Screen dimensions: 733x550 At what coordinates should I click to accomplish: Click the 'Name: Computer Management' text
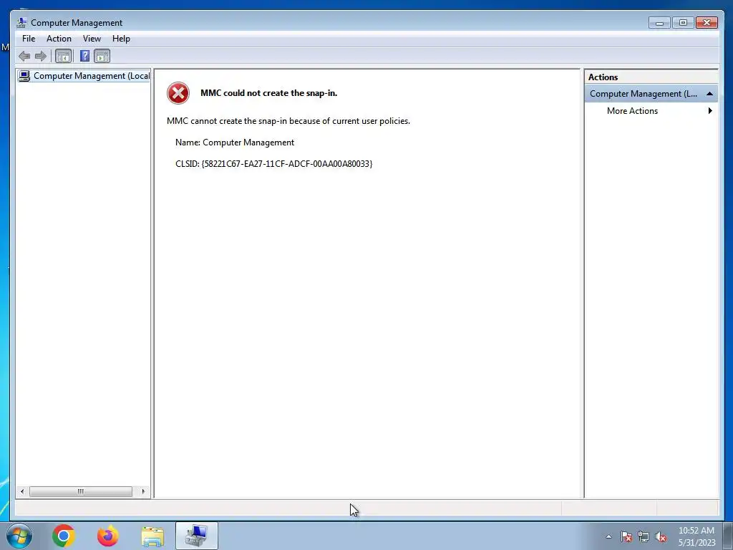(235, 143)
